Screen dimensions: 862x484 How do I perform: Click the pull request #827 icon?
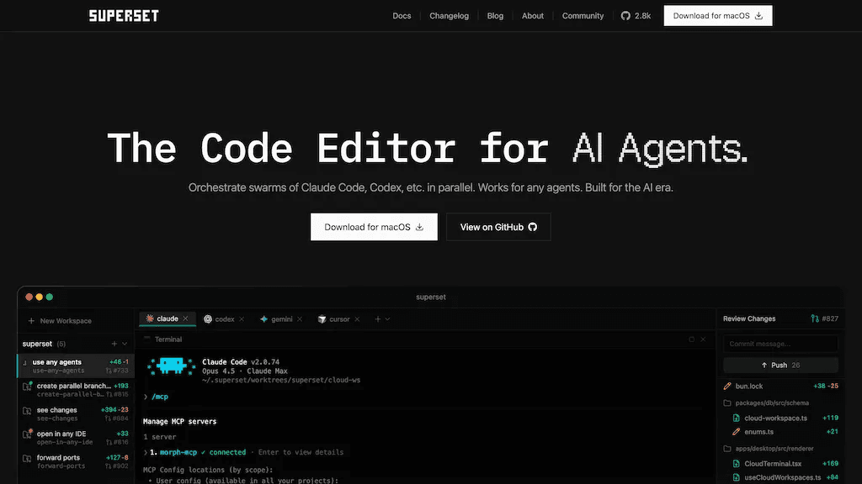815,318
